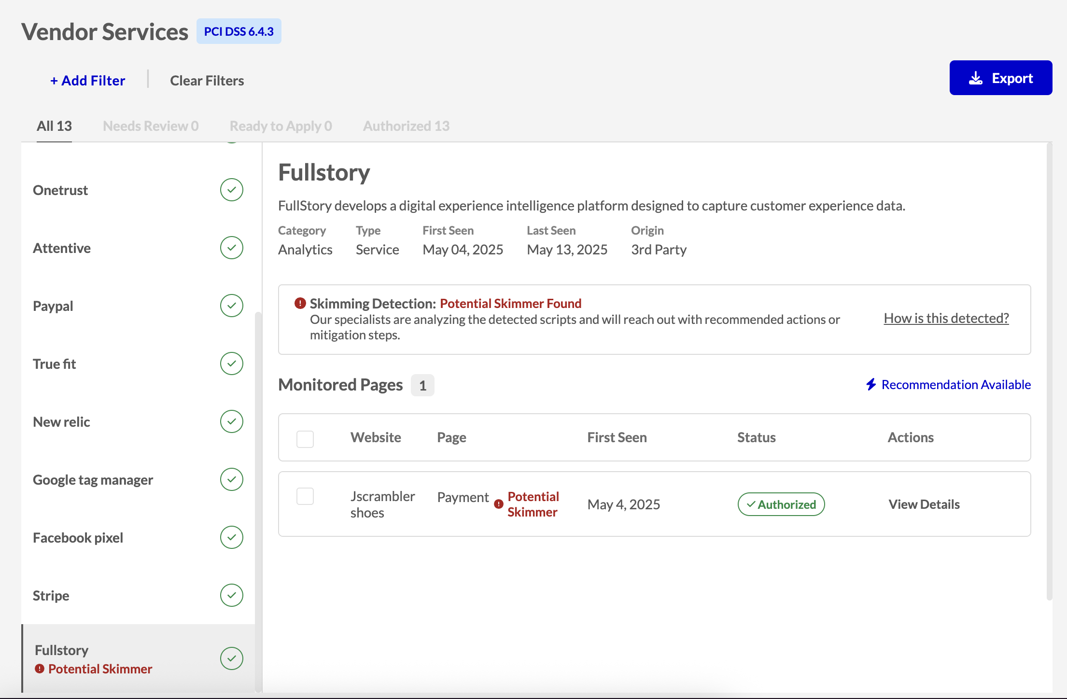The image size is (1067, 699).
Task: Select the Fullstory vendor entry
Action: (138, 658)
